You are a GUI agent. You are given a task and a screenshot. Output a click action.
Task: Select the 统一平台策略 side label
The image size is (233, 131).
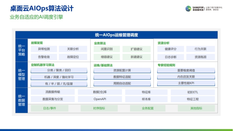coord(21,50)
